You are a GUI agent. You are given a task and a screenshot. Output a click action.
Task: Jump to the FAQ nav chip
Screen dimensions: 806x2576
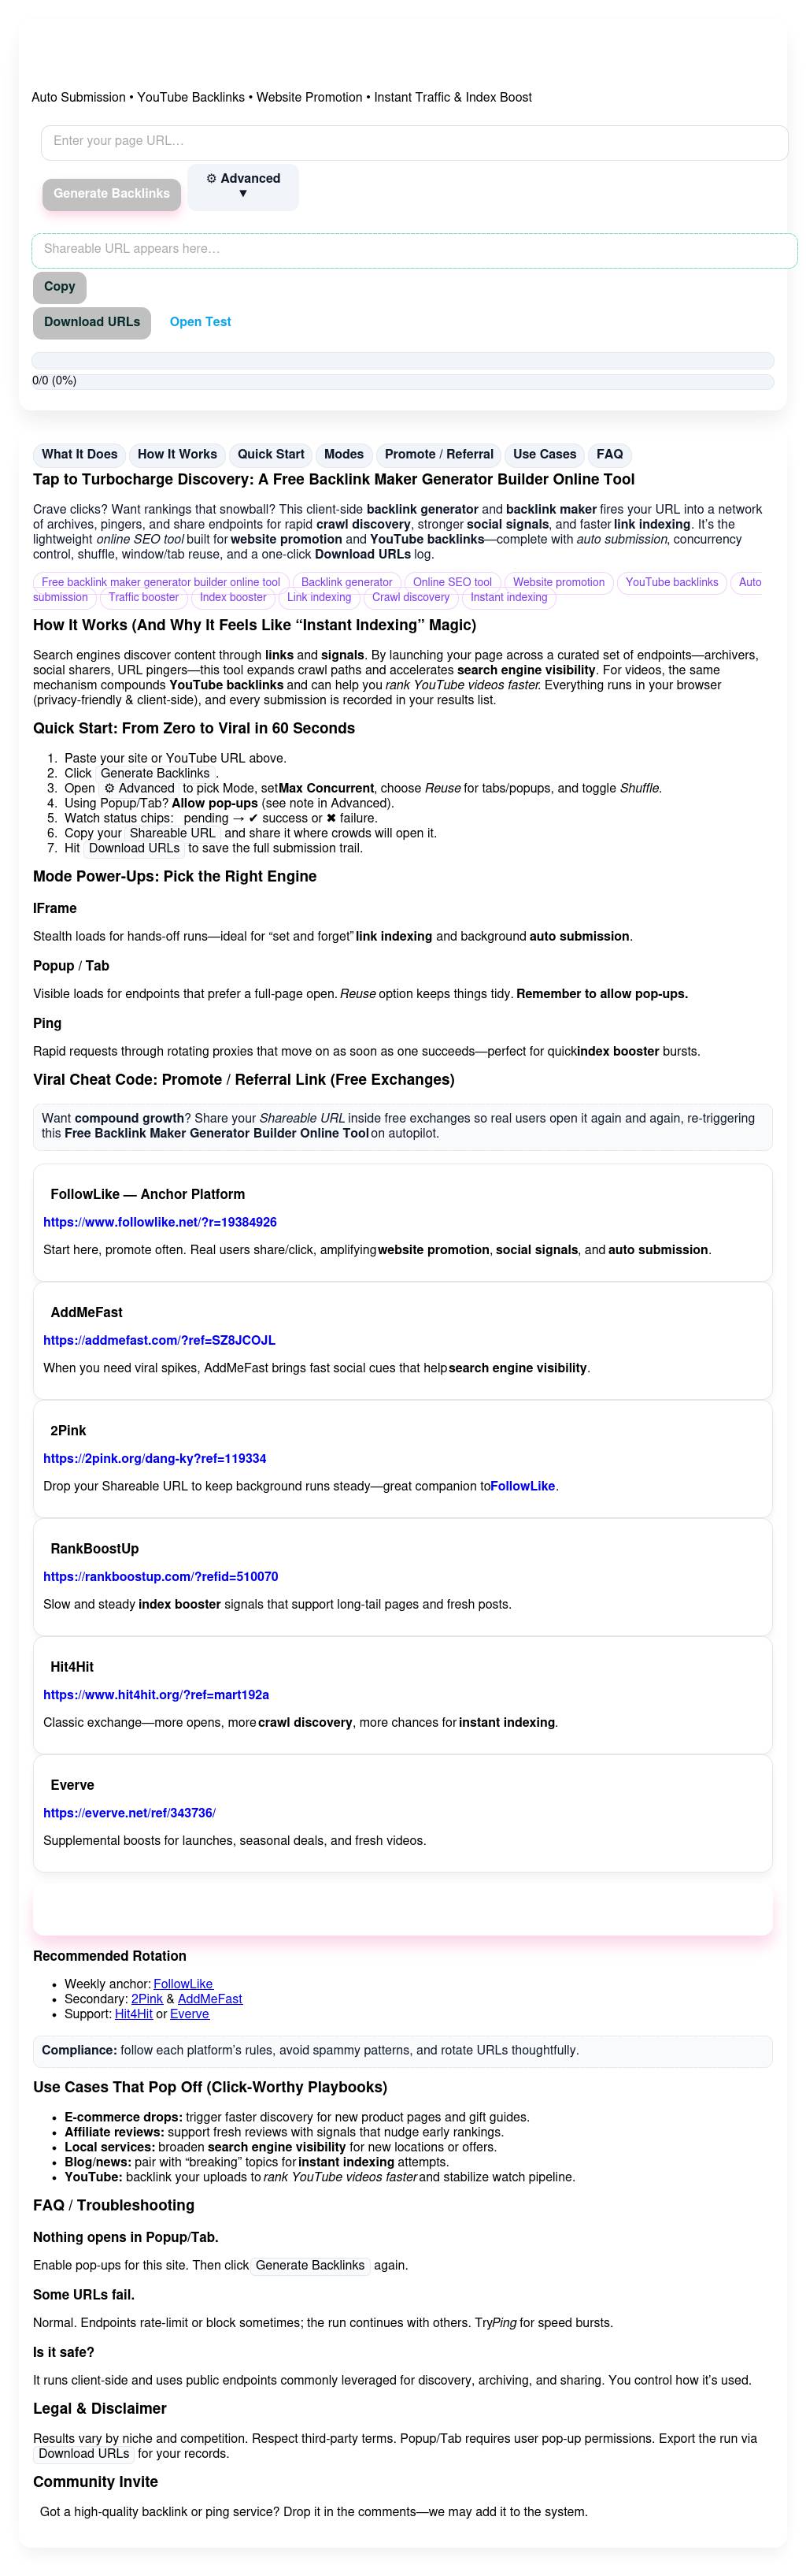pos(609,455)
